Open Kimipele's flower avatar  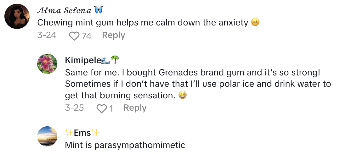[x=47, y=64]
